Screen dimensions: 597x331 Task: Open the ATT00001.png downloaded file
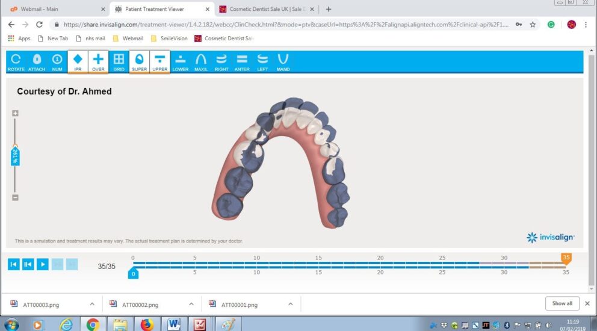pyautogui.click(x=239, y=305)
